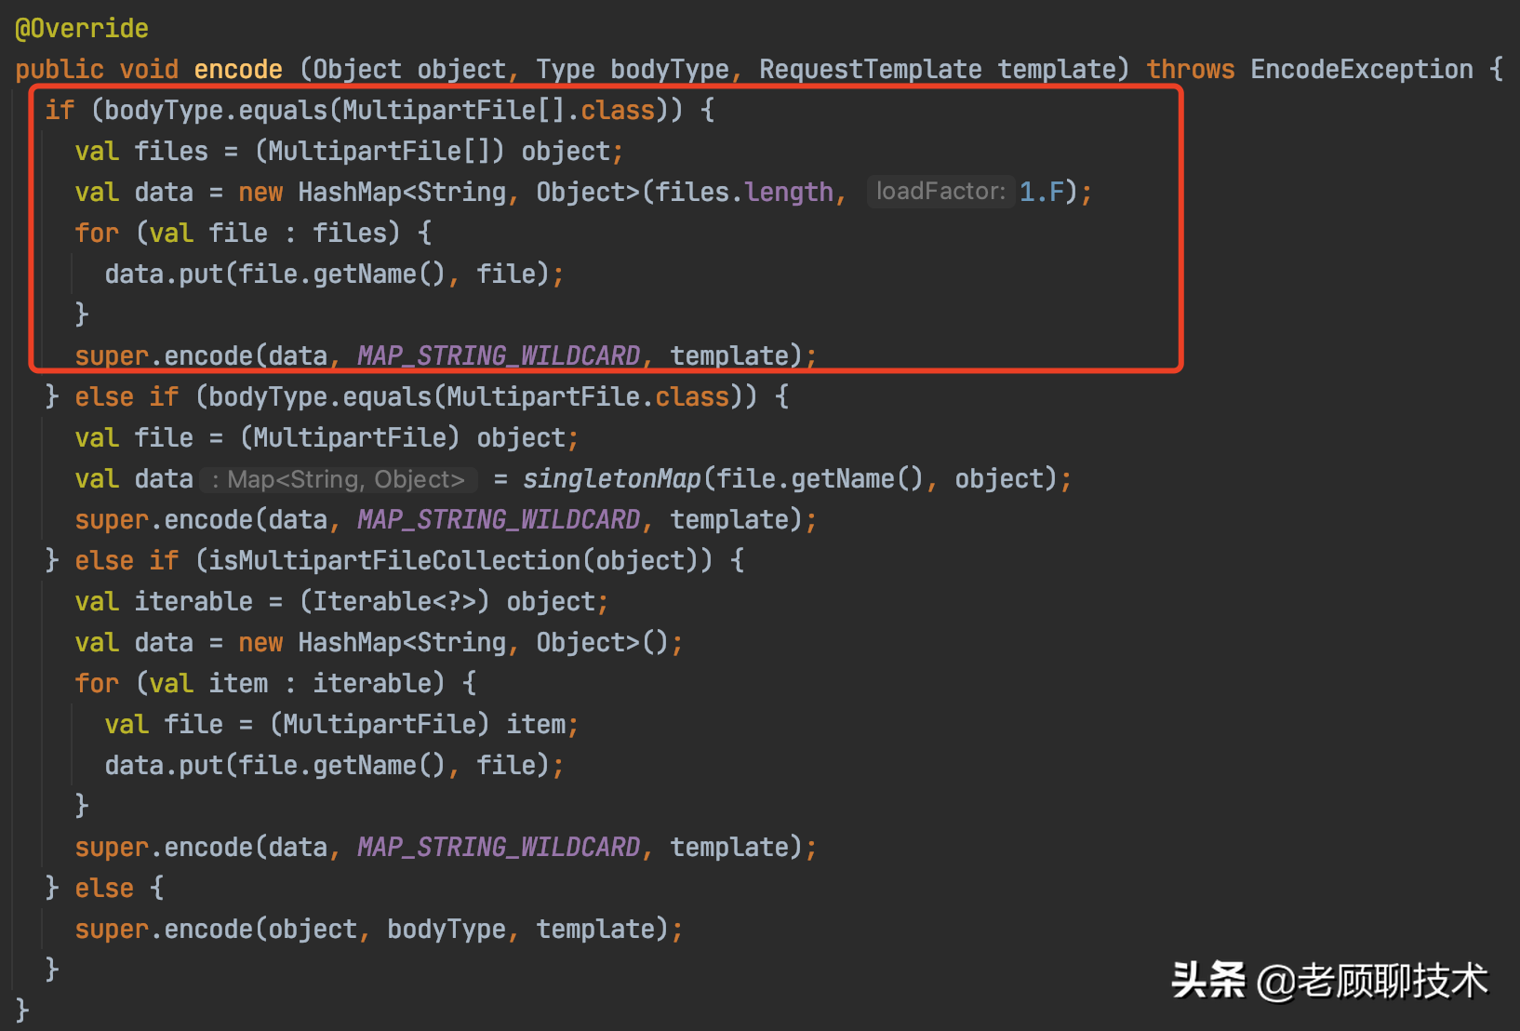1520x1031 pixels.
Task: Click MAP_STRING_WILDCARD inside the red box
Action: 499,356
